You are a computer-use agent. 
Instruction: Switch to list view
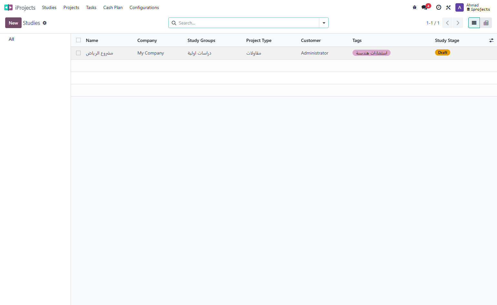coord(474,23)
